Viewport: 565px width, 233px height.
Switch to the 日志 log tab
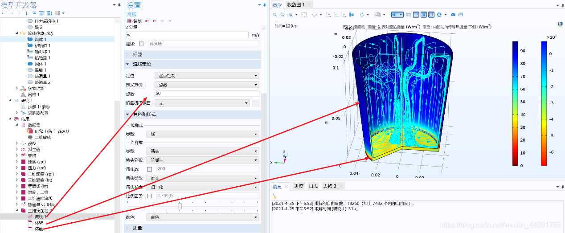(314, 186)
